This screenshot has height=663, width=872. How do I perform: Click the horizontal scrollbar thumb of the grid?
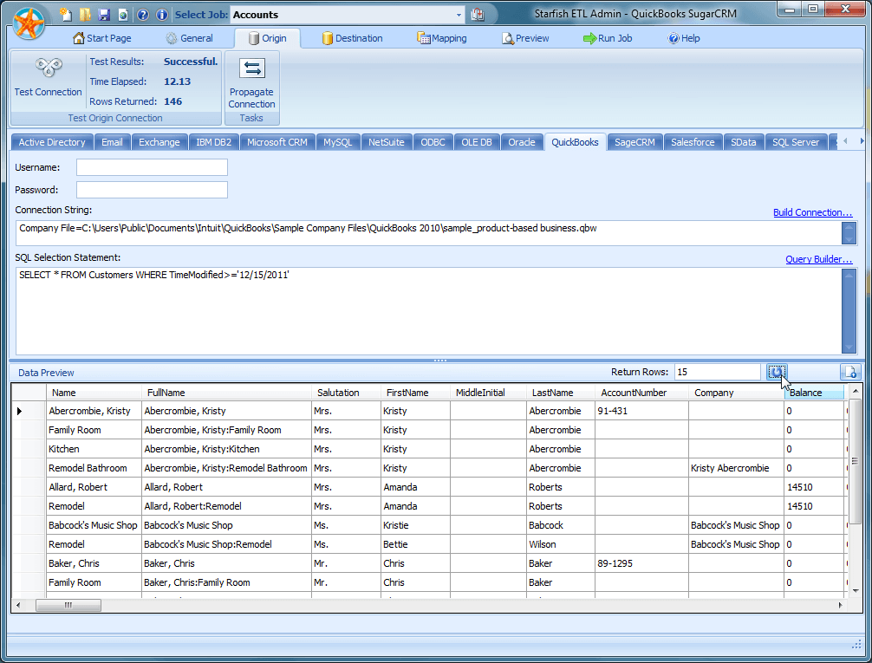tap(68, 605)
